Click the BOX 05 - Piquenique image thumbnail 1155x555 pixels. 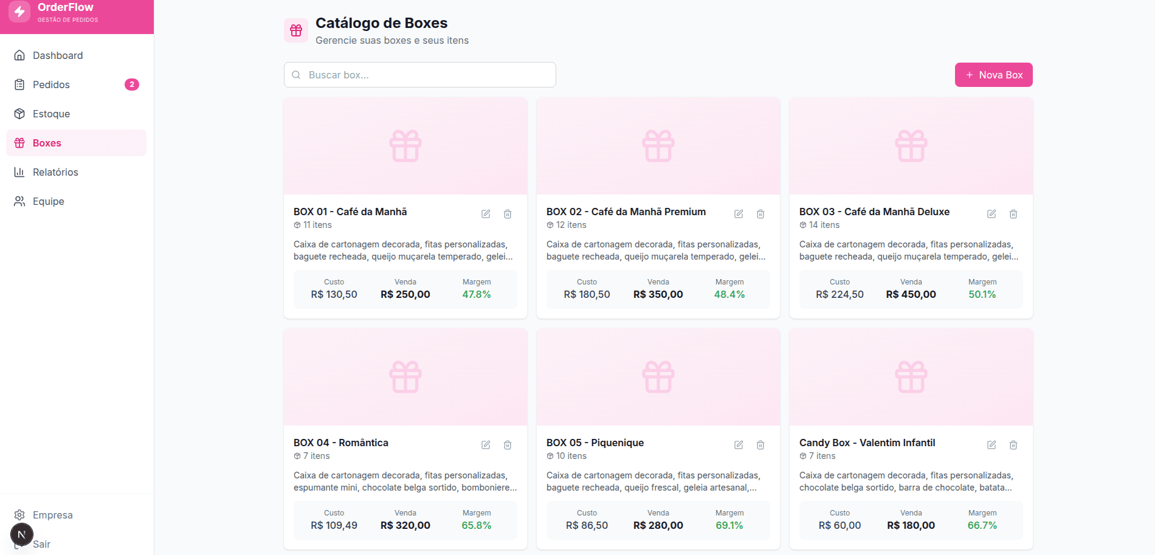point(658,377)
